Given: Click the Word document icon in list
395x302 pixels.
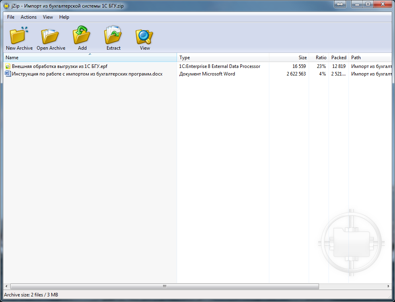Looking at the screenshot, I should [x=8, y=74].
